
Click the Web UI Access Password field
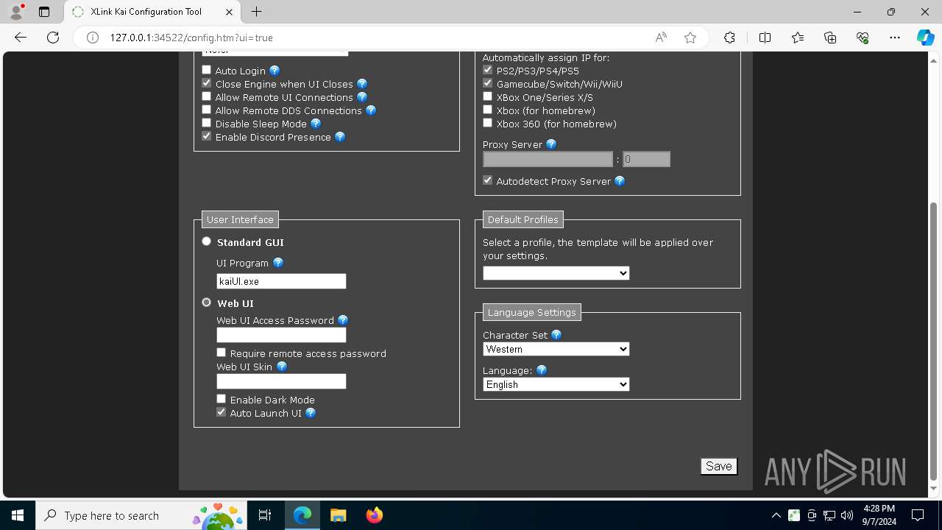click(x=281, y=335)
